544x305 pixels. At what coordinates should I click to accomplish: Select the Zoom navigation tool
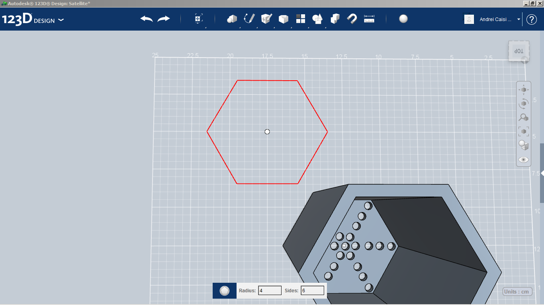pos(524,118)
